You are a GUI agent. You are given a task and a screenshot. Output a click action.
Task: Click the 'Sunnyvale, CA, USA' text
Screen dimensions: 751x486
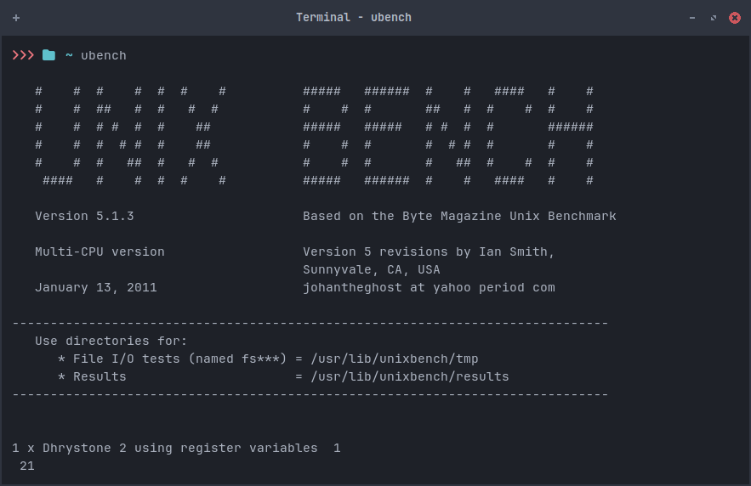372,269
